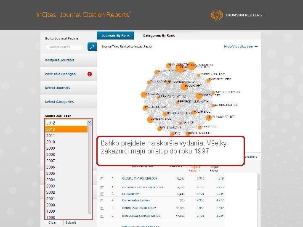This screenshot has width=303, height=227.
Task: Click the PALEOBIOLOGY node in the visualization
Action: pyautogui.click(x=145, y=108)
